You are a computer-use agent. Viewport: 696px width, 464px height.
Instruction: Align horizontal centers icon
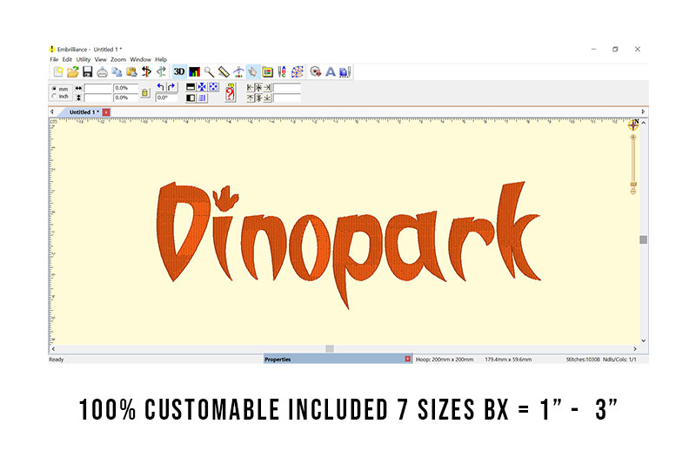tap(258, 87)
